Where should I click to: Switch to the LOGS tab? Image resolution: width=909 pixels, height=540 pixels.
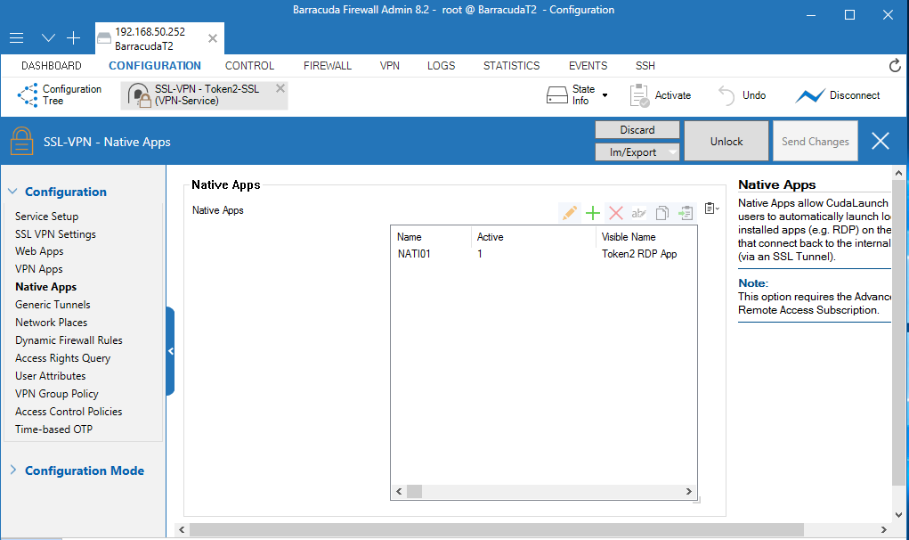click(442, 66)
